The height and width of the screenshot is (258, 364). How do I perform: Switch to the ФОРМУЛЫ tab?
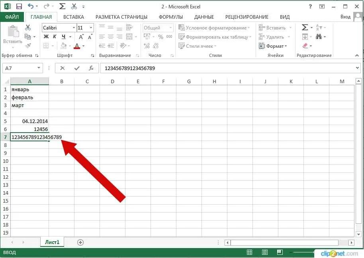(170, 17)
